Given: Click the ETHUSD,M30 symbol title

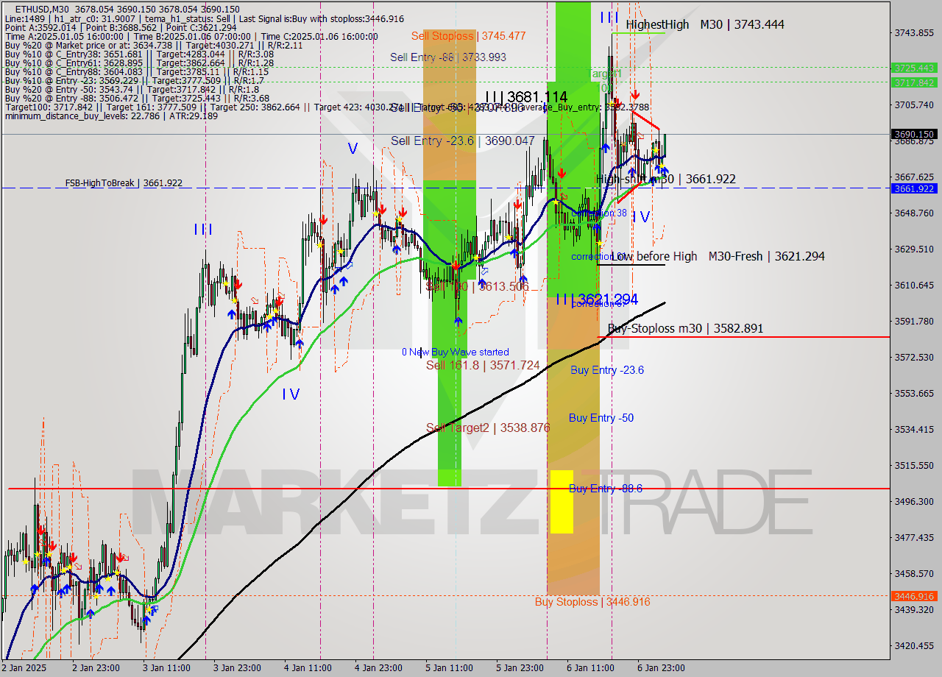Looking at the screenshot, I should coord(41,8).
